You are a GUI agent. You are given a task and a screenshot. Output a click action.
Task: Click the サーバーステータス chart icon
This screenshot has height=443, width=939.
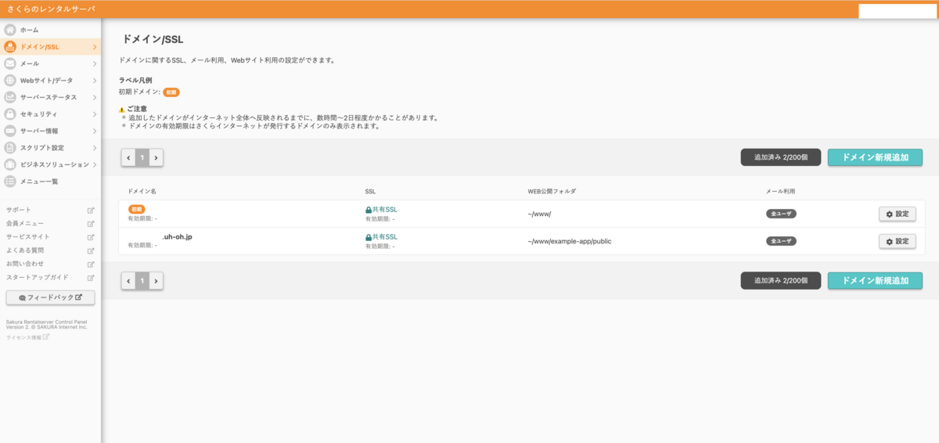click(x=10, y=97)
